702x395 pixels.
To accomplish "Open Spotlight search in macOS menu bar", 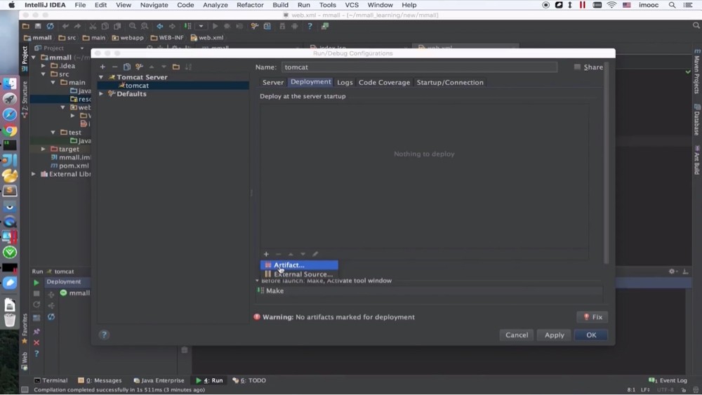I will pyautogui.click(x=672, y=5).
